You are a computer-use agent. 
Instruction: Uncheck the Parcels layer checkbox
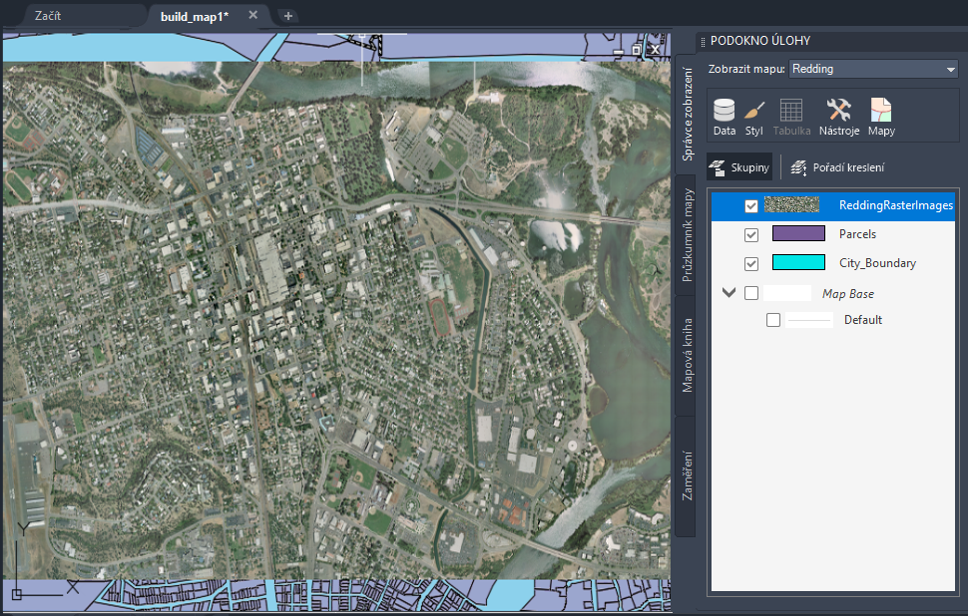[x=750, y=234]
